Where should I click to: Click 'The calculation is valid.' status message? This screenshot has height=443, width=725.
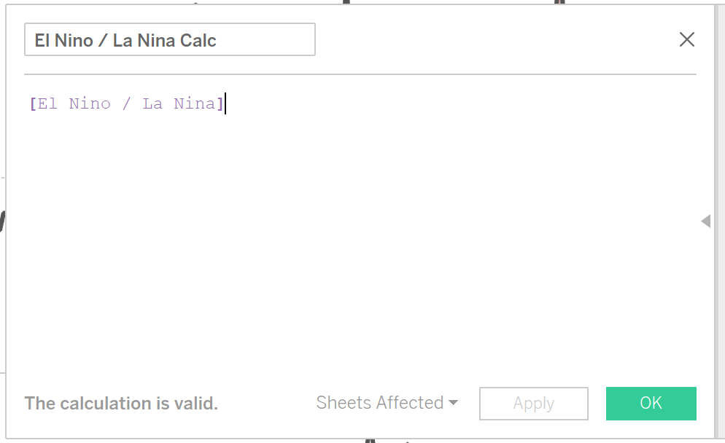(121, 404)
